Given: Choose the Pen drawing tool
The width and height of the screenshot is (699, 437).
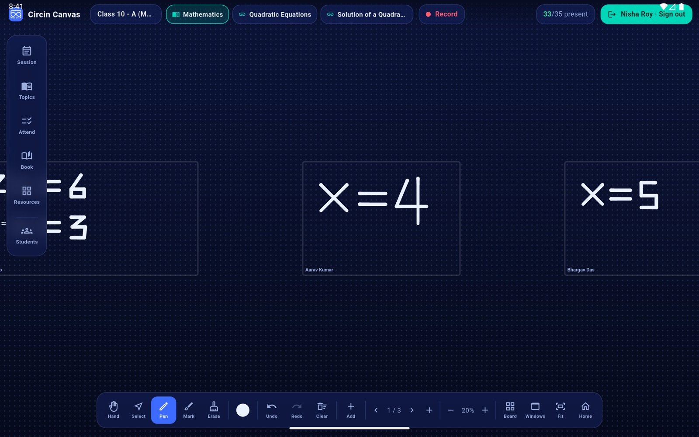Looking at the screenshot, I should pyautogui.click(x=163, y=410).
